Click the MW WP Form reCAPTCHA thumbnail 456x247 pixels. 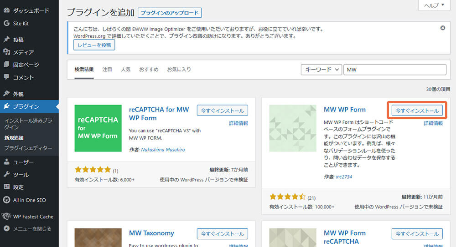(x=293, y=238)
